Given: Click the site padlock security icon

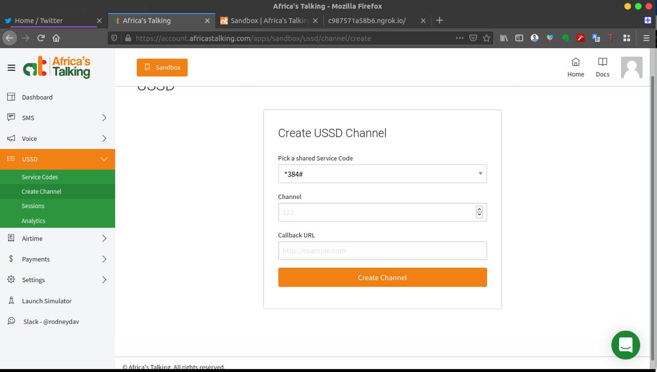Looking at the screenshot, I should (x=128, y=38).
